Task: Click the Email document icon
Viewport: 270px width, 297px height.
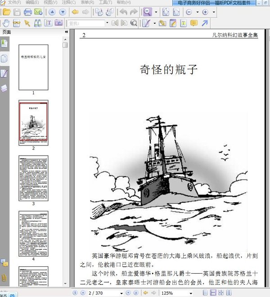Action: [38, 12]
